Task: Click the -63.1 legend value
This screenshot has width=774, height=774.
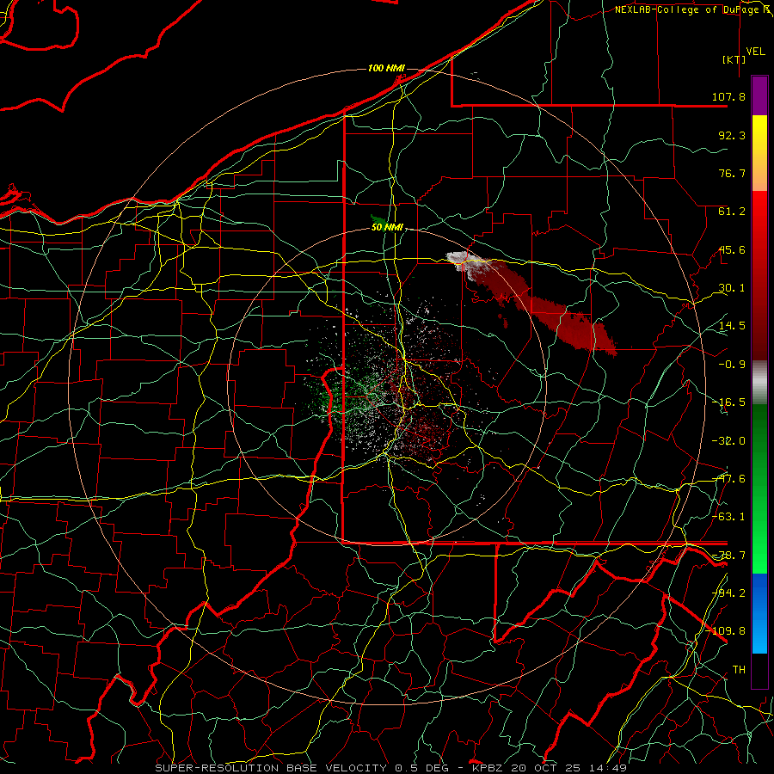Action: tap(728, 517)
